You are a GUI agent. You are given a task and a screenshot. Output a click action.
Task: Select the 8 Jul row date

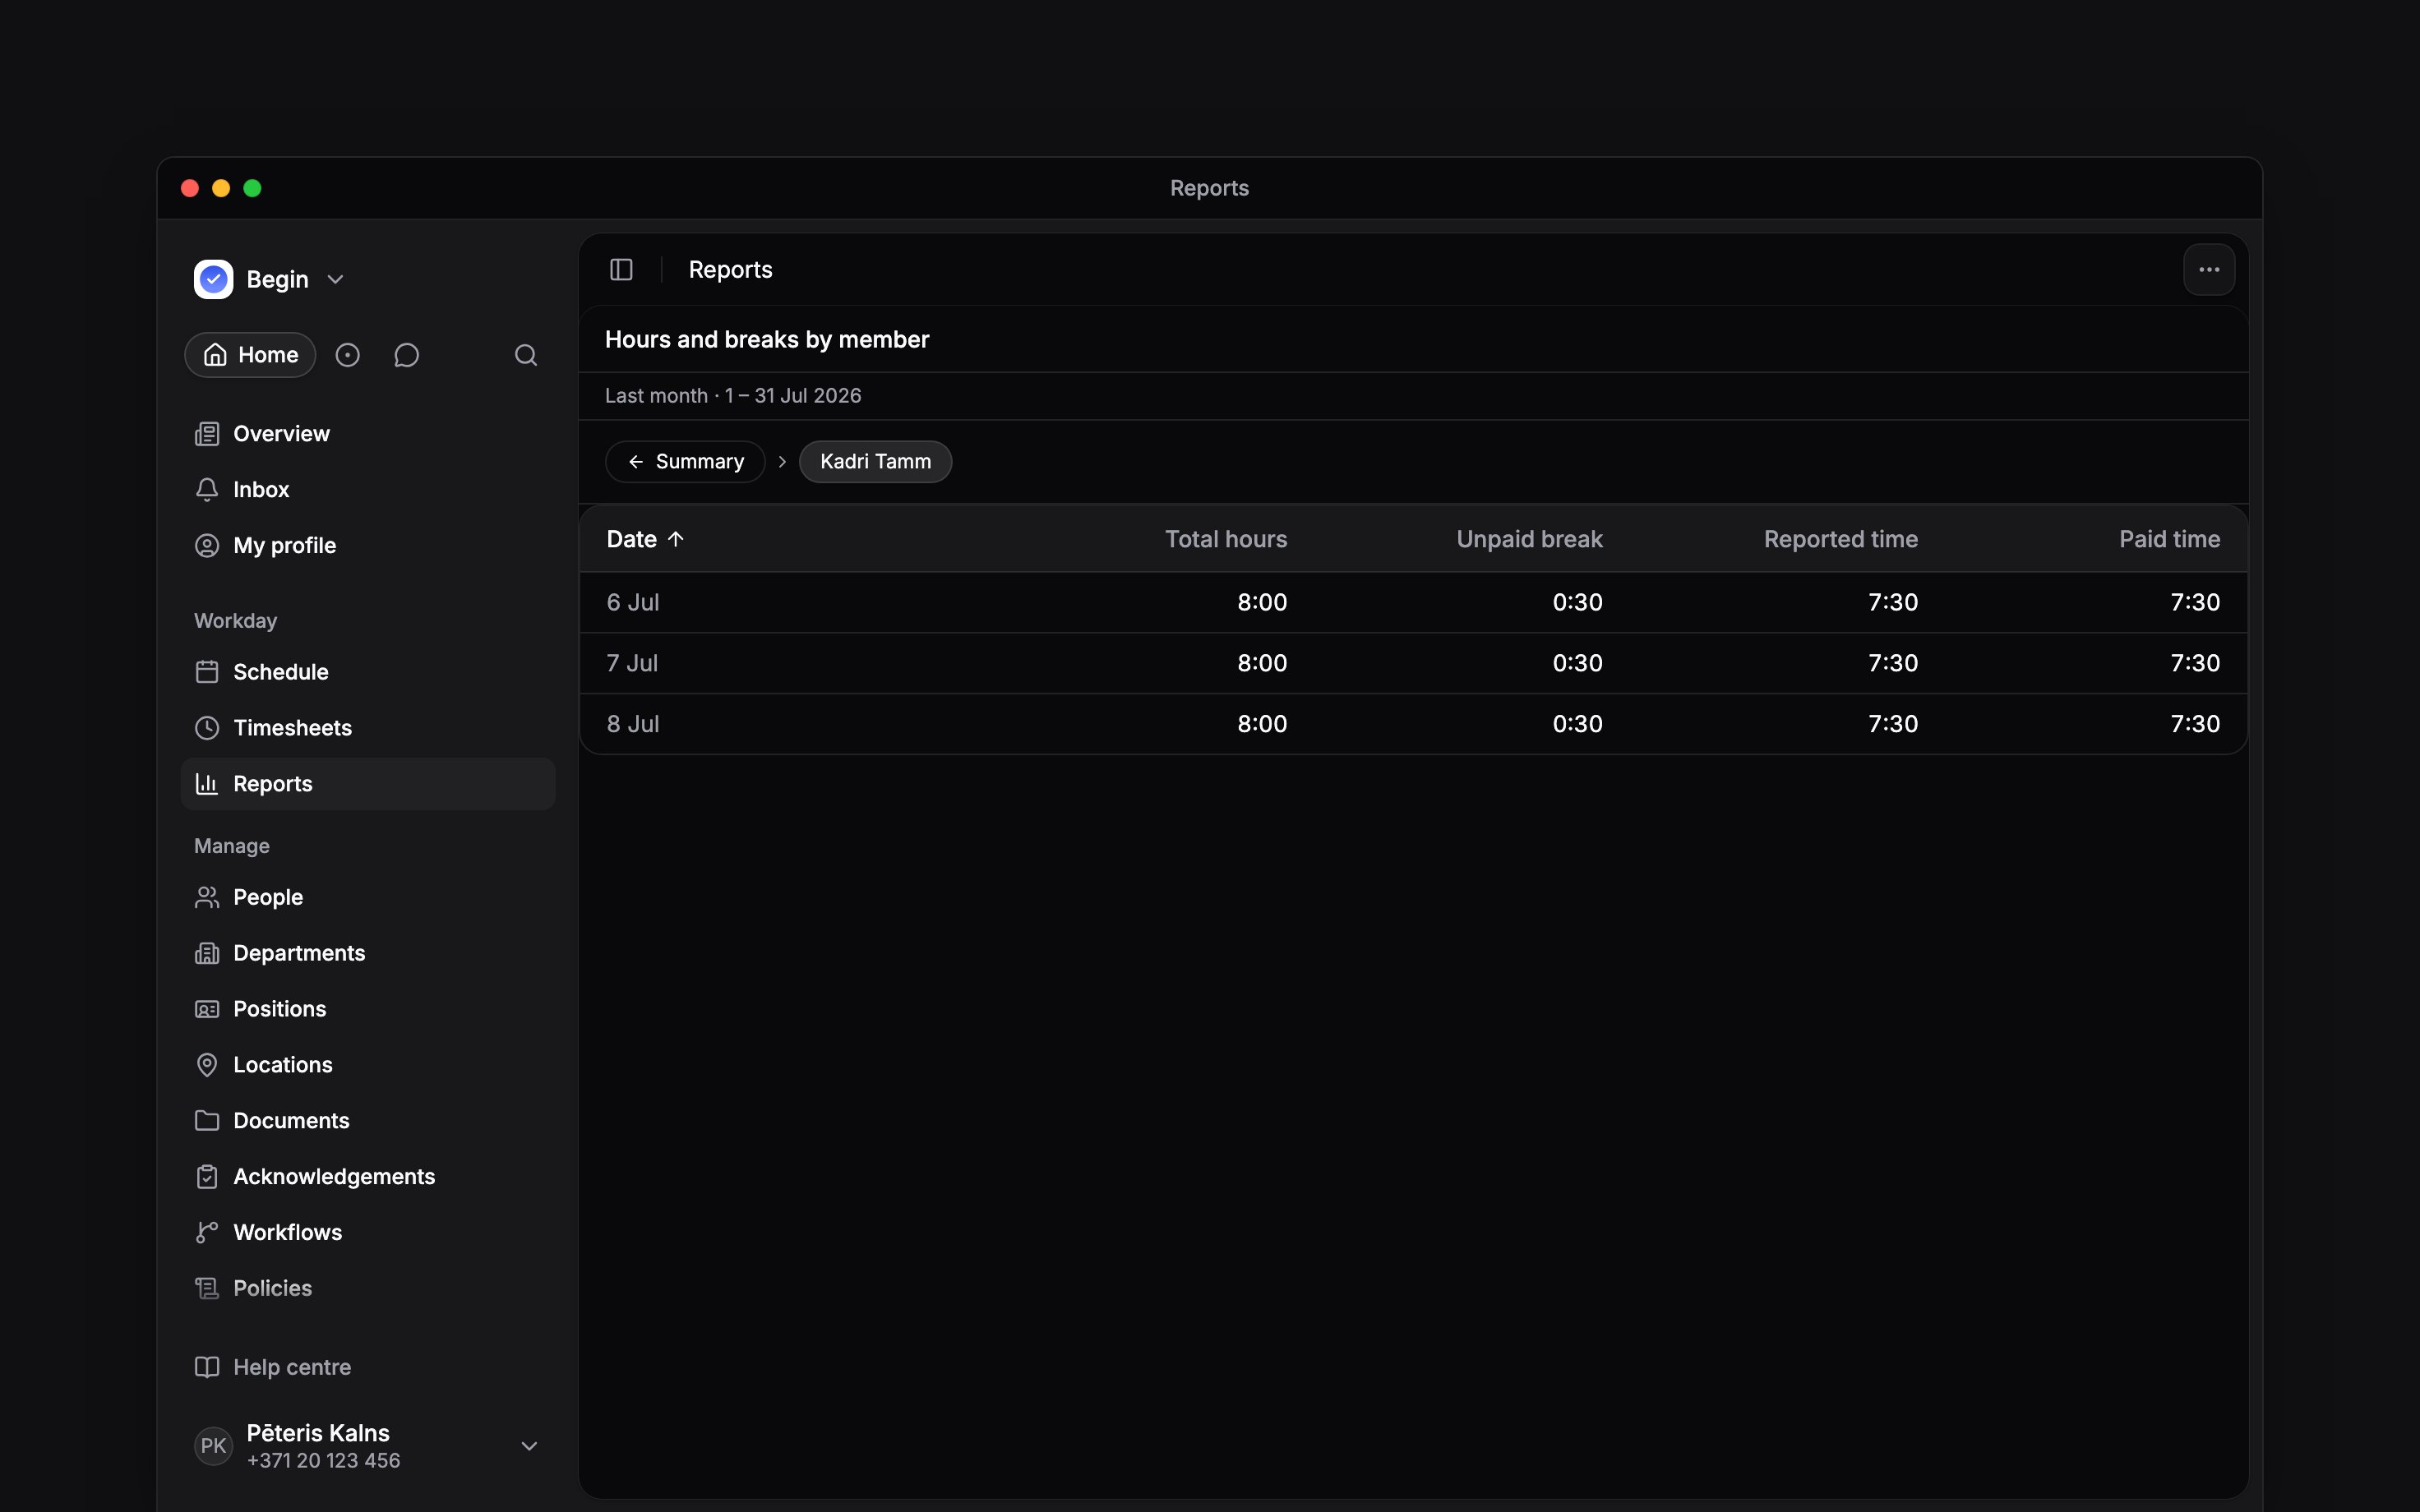(633, 724)
